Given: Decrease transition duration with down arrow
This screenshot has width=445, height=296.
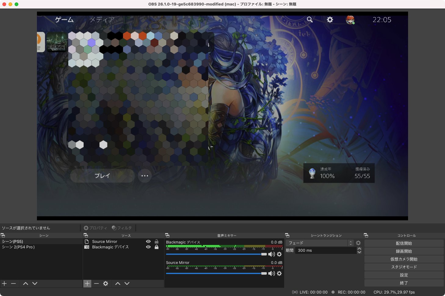Looking at the screenshot, I should tap(359, 252).
